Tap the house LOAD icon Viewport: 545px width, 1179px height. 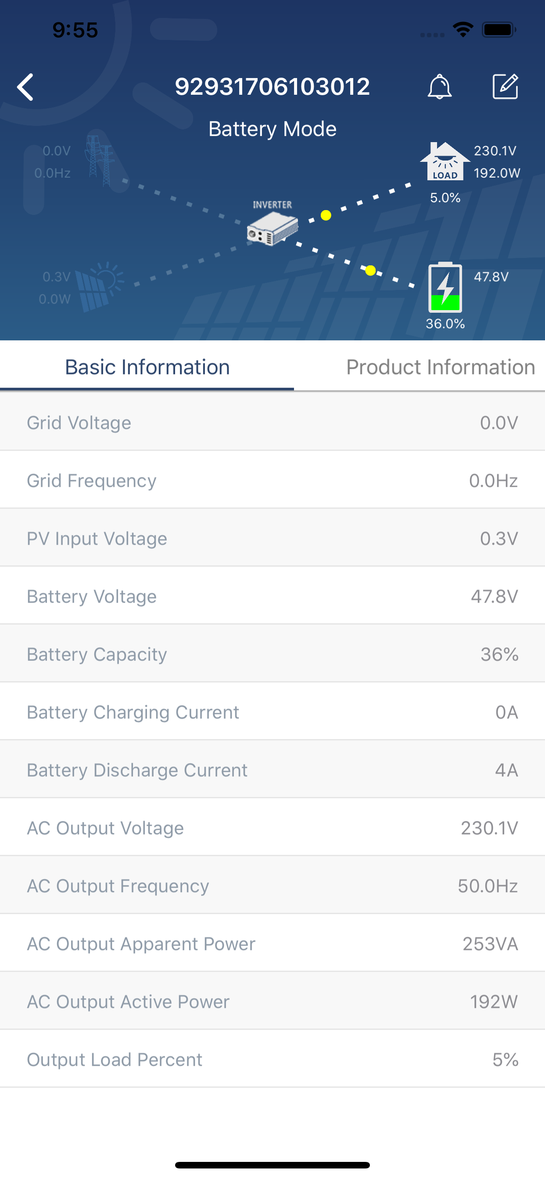tap(445, 161)
